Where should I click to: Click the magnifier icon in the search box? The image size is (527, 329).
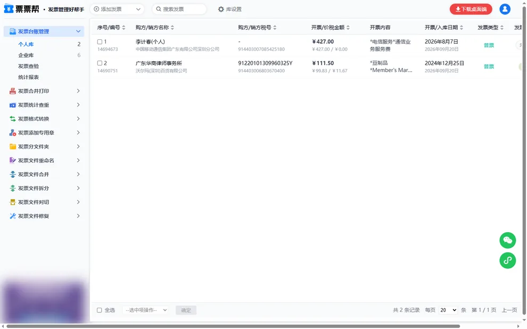point(159,9)
